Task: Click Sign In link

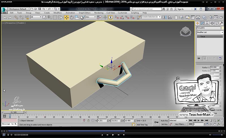Action: coord(181,9)
